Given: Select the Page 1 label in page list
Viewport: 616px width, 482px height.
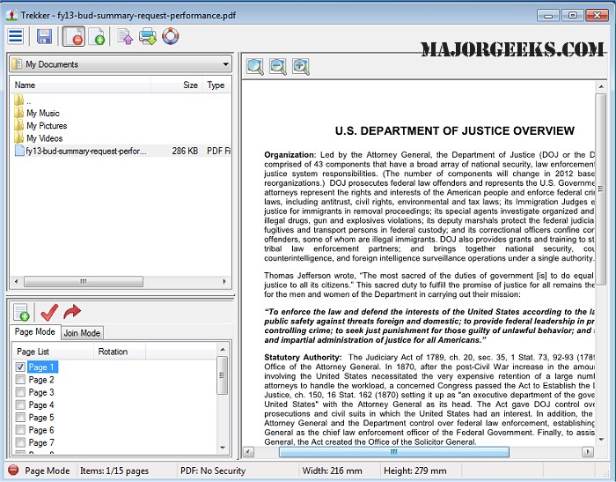Looking at the screenshot, I should [x=41, y=367].
